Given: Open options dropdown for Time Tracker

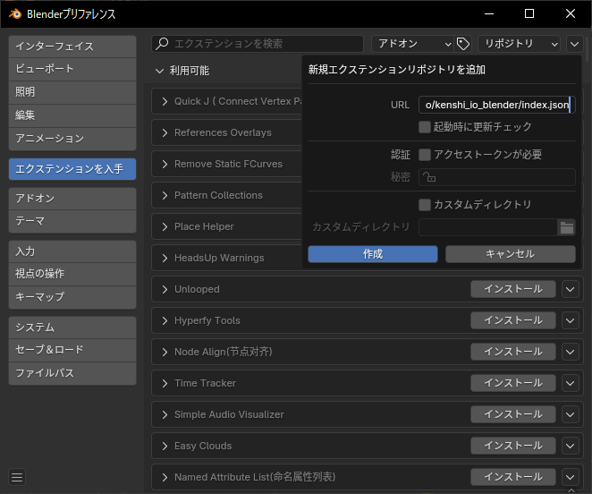Looking at the screenshot, I should [571, 384].
